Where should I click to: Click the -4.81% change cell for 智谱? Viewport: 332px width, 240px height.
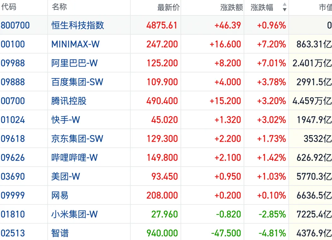(272, 233)
